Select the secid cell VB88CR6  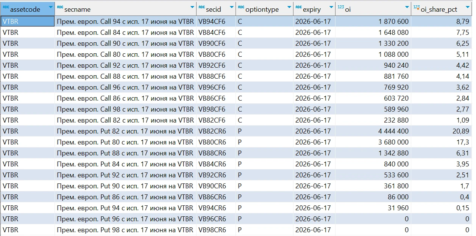click(216, 153)
